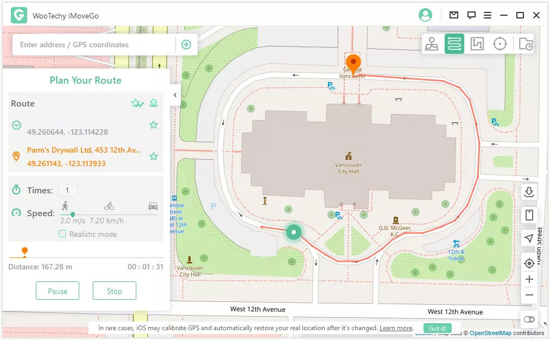This screenshot has width=550, height=340.
Task: Click the user account avatar
Action: pos(425,15)
